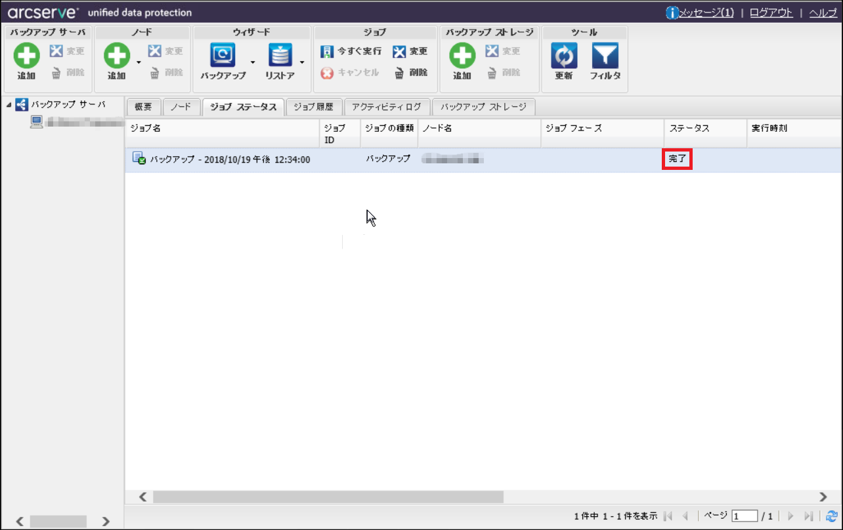Open the ヘルプ link
Image resolution: width=843 pixels, height=530 pixels.
[x=823, y=12]
